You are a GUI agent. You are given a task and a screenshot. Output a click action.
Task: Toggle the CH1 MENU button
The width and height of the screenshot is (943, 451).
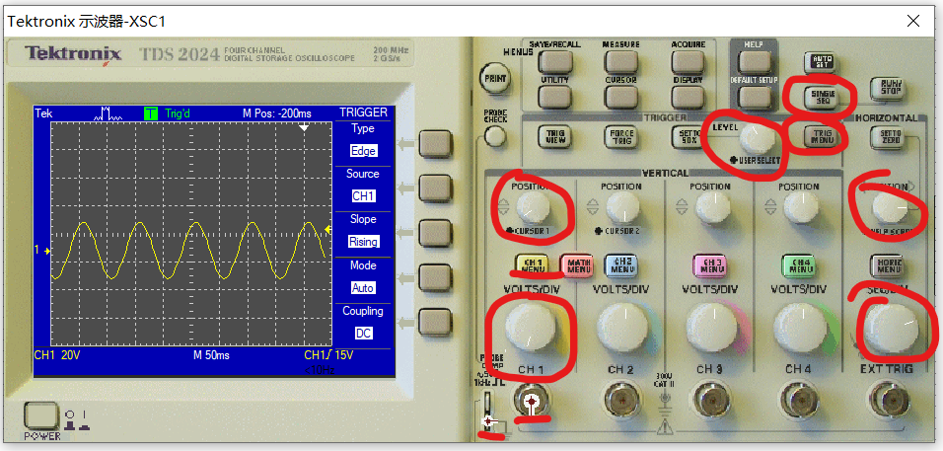pos(534,264)
